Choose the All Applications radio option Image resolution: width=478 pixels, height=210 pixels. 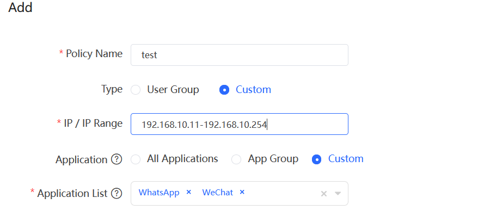pyautogui.click(x=136, y=159)
